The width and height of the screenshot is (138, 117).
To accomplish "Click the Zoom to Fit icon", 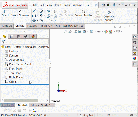I will (65, 32).
